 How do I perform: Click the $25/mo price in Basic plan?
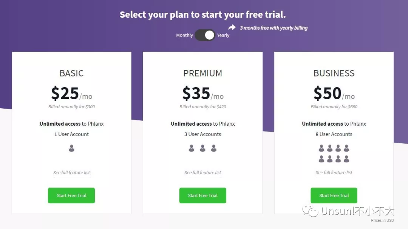[x=71, y=93]
